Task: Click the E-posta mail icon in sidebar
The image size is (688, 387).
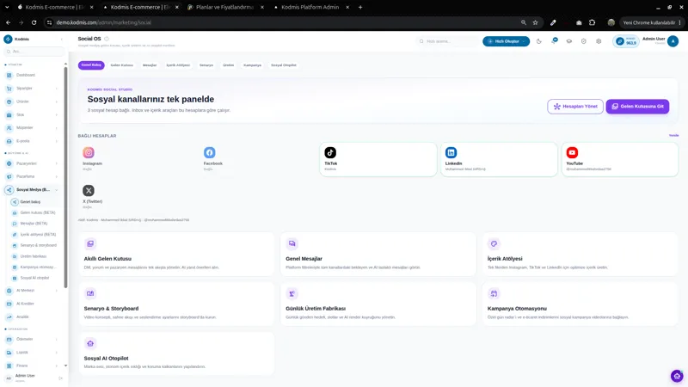Action: (9, 141)
